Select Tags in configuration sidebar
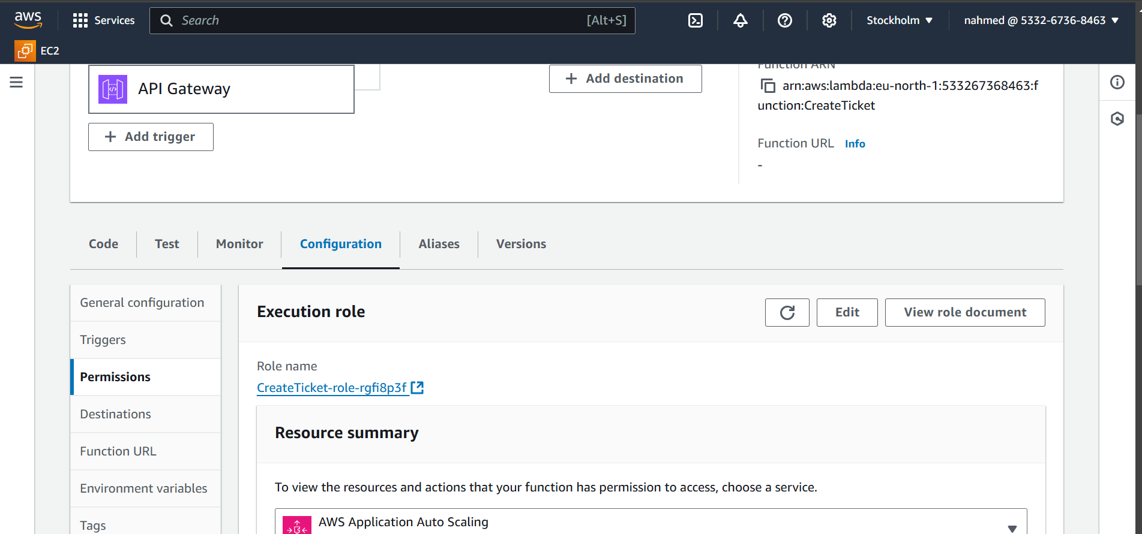1142x534 pixels. click(146, 521)
